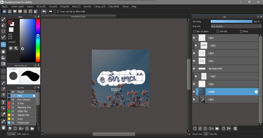The width and height of the screenshot is (263, 138).
Task: Enable the 'Xén bớt' checkbox
Action: (x=218, y=31)
